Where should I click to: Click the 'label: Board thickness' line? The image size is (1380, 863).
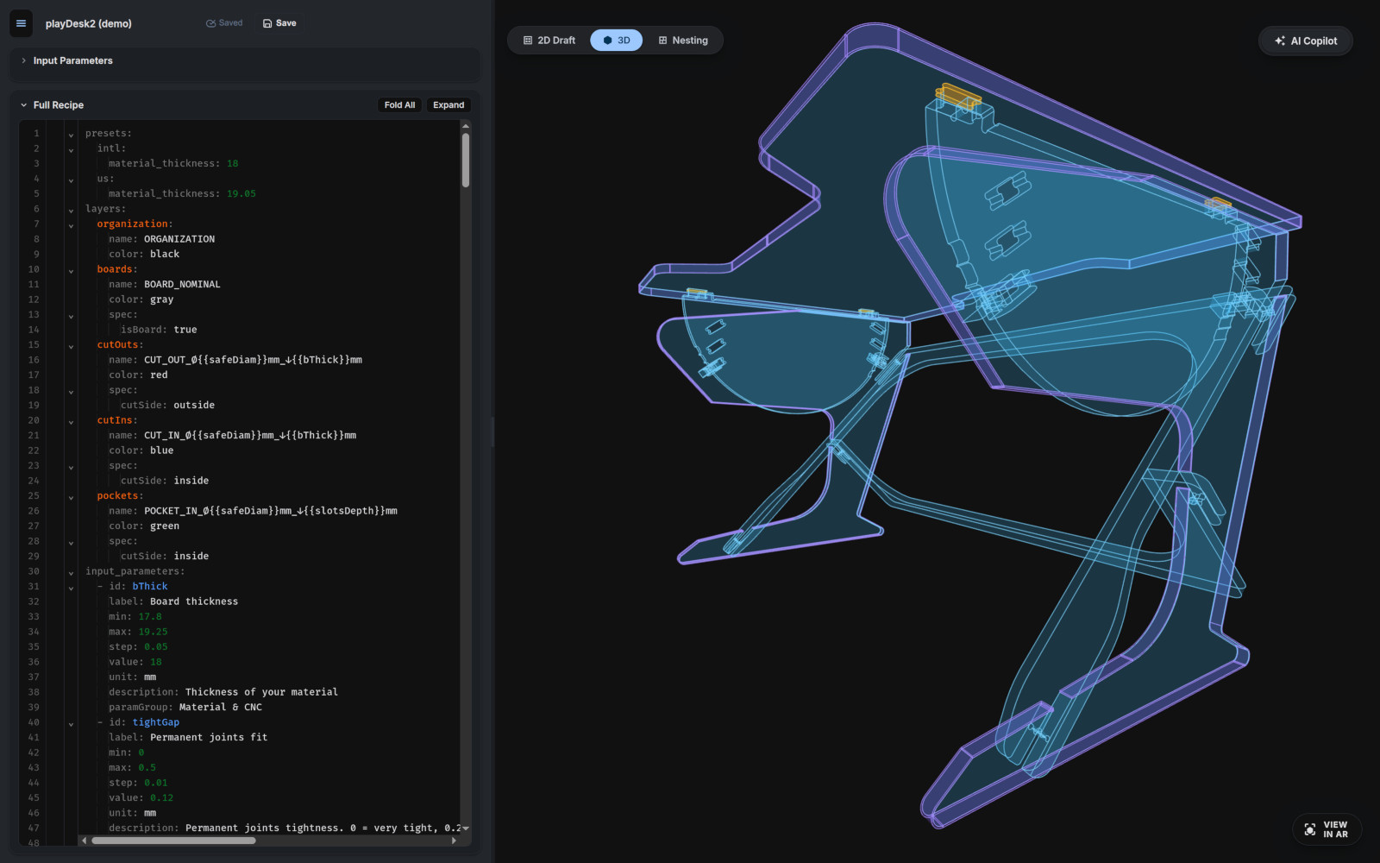coord(173,602)
